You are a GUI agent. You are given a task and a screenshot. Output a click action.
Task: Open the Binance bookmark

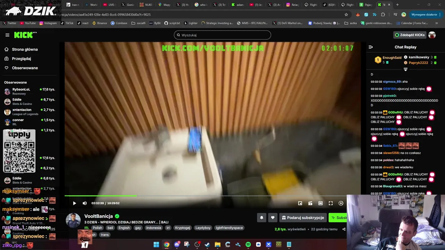coord(99,23)
